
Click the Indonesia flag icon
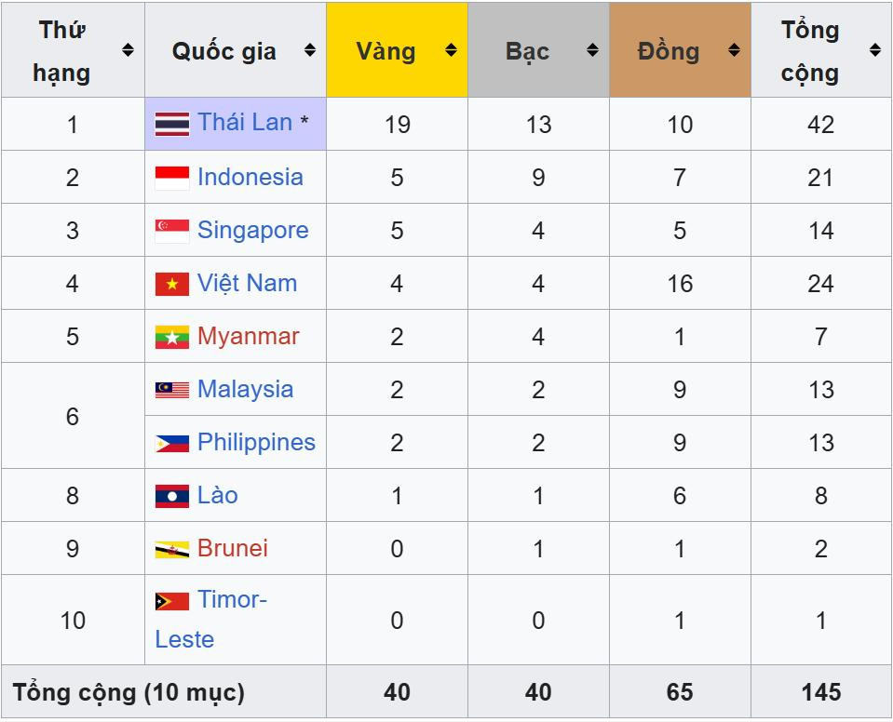(172, 178)
